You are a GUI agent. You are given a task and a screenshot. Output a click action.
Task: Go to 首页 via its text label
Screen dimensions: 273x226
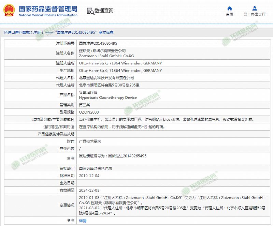point(230,15)
